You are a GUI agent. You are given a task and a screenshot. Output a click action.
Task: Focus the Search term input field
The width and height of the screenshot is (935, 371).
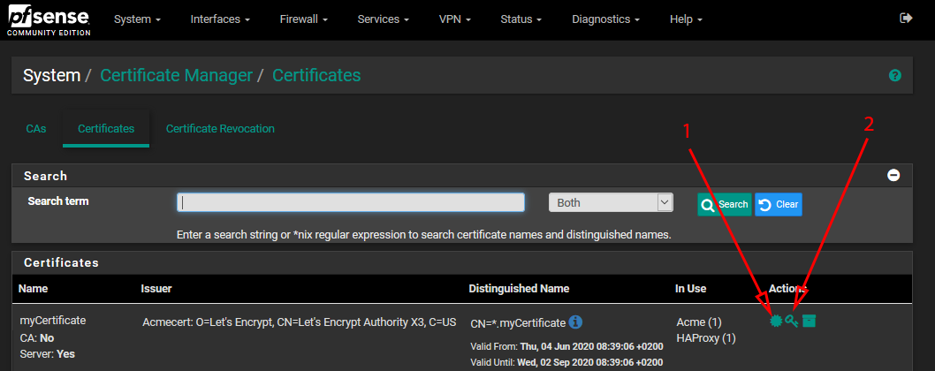(351, 203)
